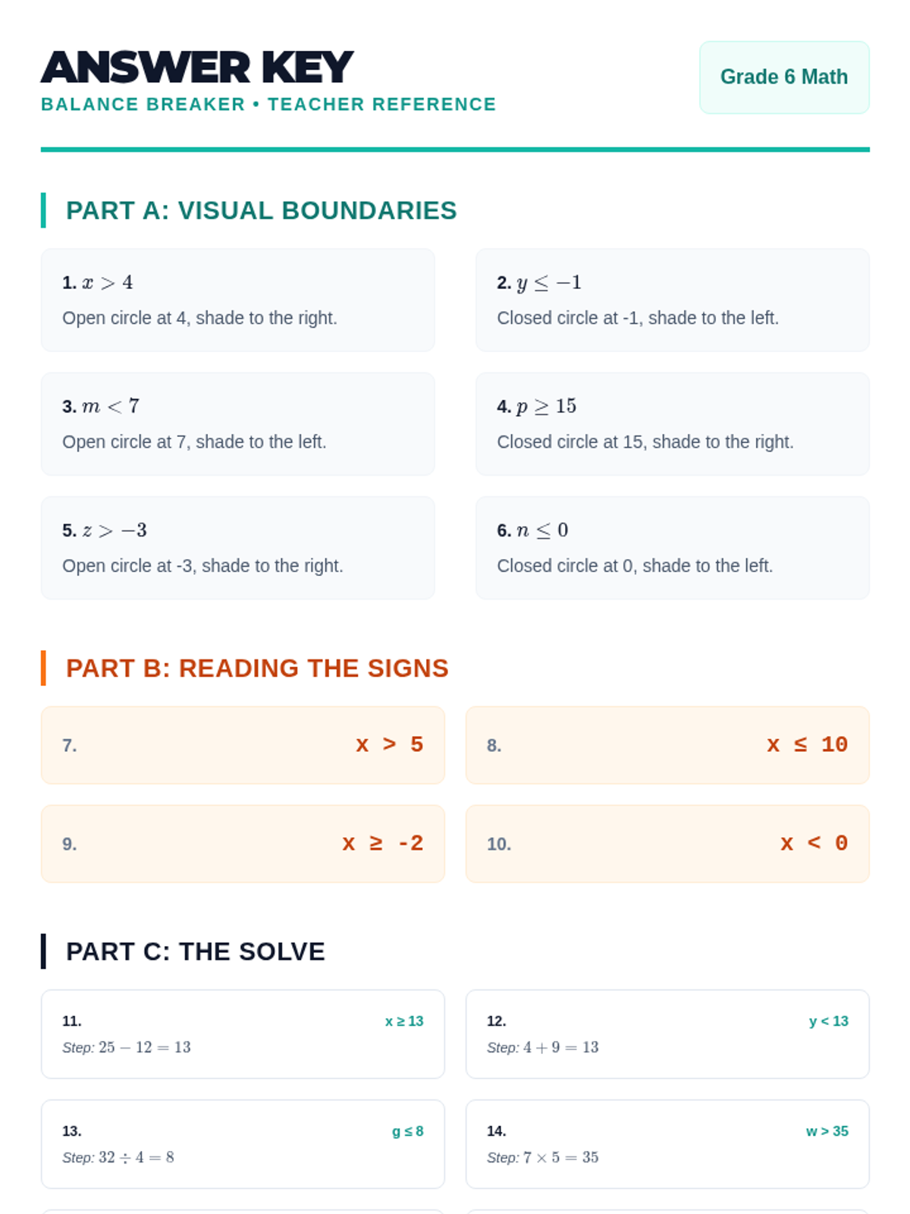The image size is (910, 1214).
Task: Click answer card 2 with y ≤ −1
Action: pos(672,300)
